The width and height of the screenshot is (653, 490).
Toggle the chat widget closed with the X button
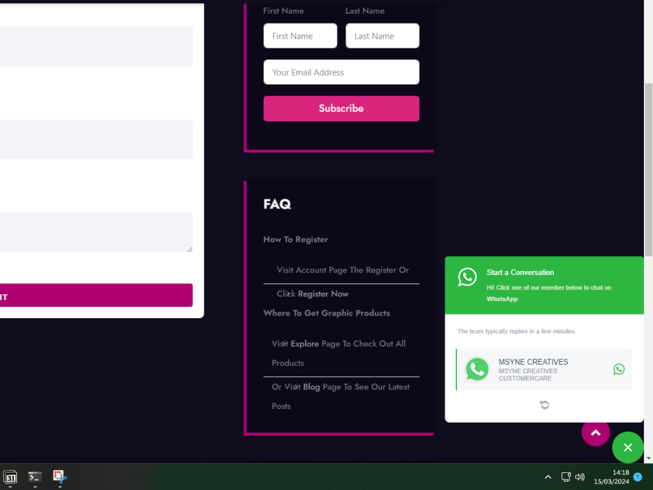[x=628, y=448]
